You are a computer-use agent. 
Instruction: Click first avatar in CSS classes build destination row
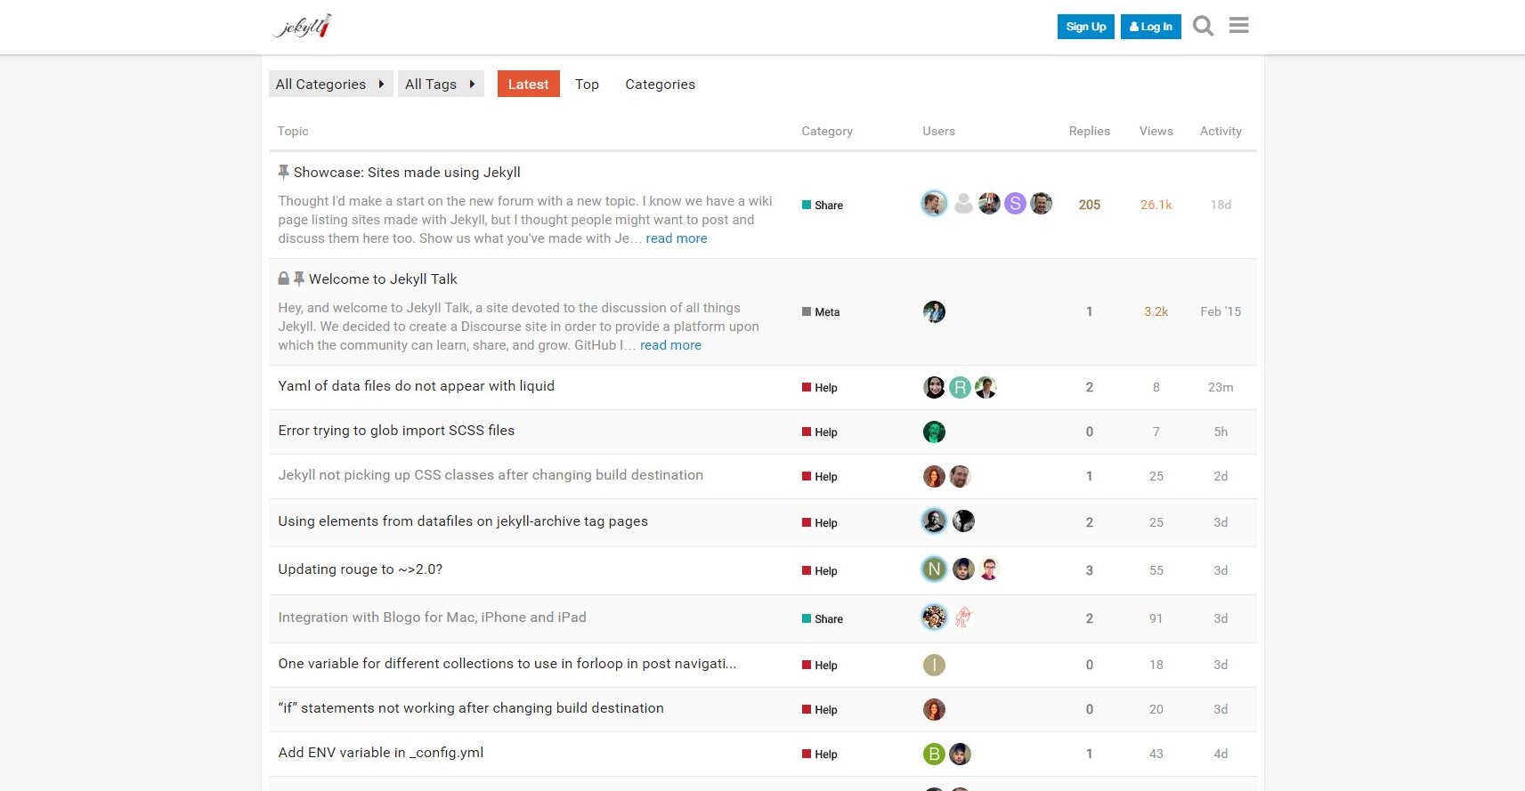(x=934, y=476)
